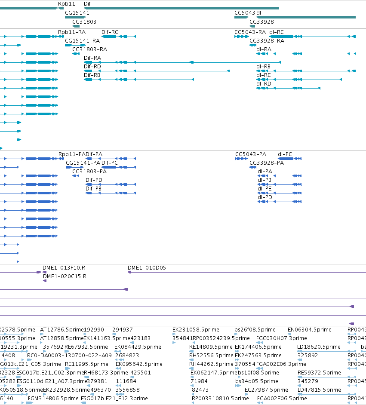Click the Rpb11-PA protein label
The width and height of the screenshot is (366, 405).
point(72,154)
